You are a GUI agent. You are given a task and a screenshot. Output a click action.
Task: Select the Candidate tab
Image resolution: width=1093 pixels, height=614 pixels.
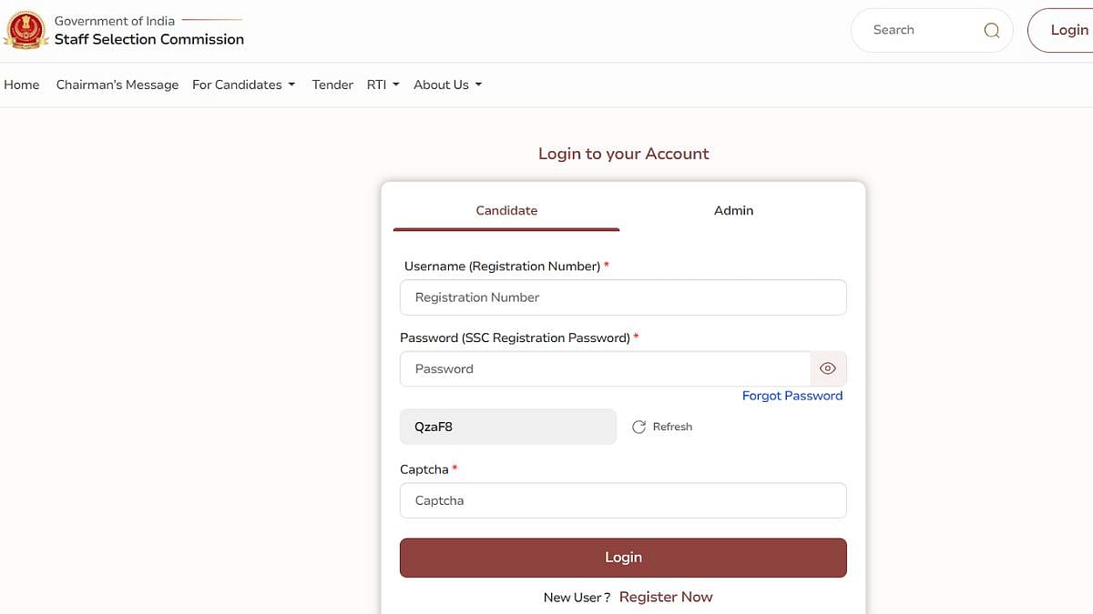[x=506, y=210]
